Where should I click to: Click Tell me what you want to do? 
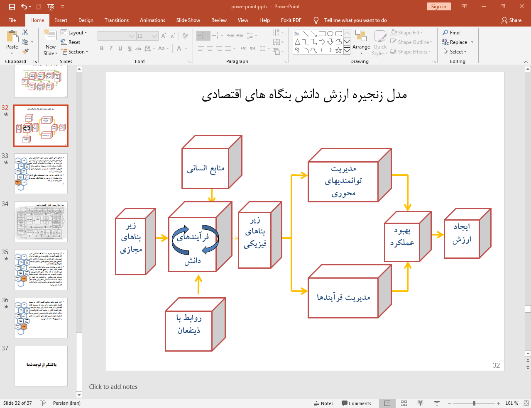(355, 20)
